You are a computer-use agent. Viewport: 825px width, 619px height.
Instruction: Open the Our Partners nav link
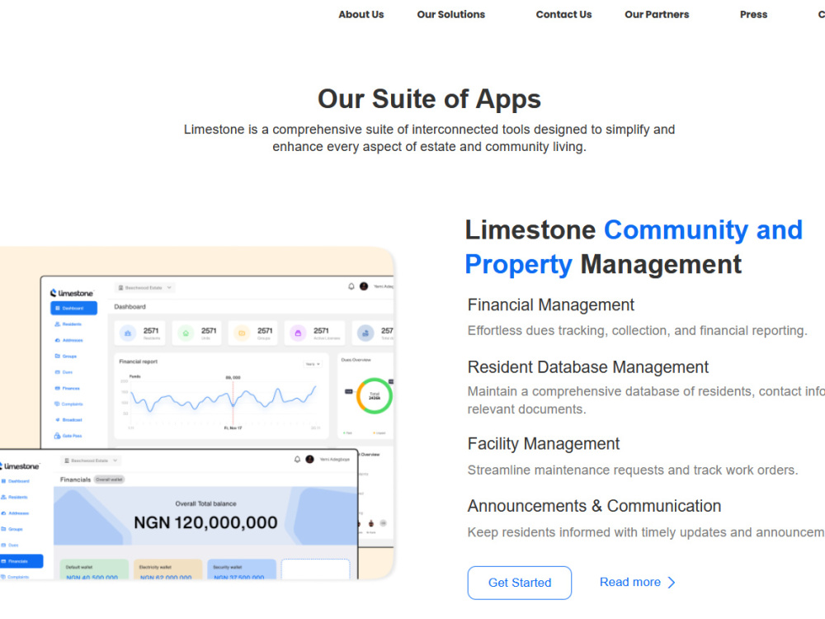657,15
